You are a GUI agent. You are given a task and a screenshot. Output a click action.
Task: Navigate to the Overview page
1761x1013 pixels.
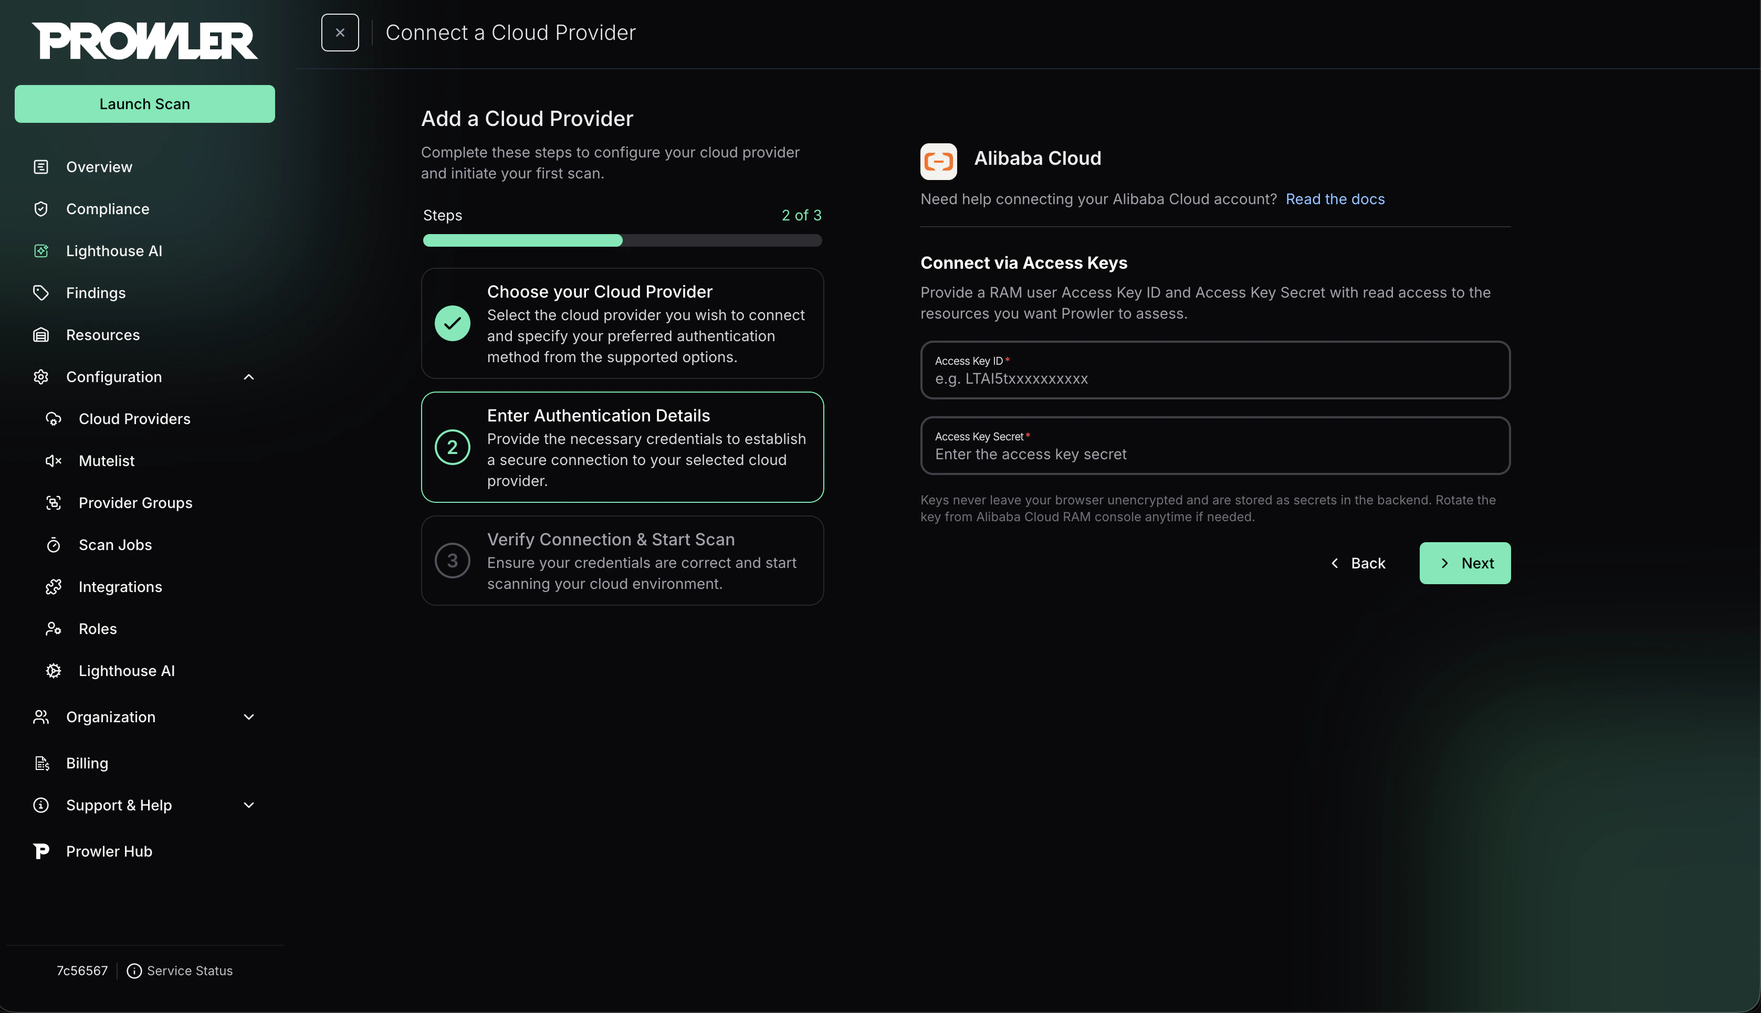[x=99, y=166]
